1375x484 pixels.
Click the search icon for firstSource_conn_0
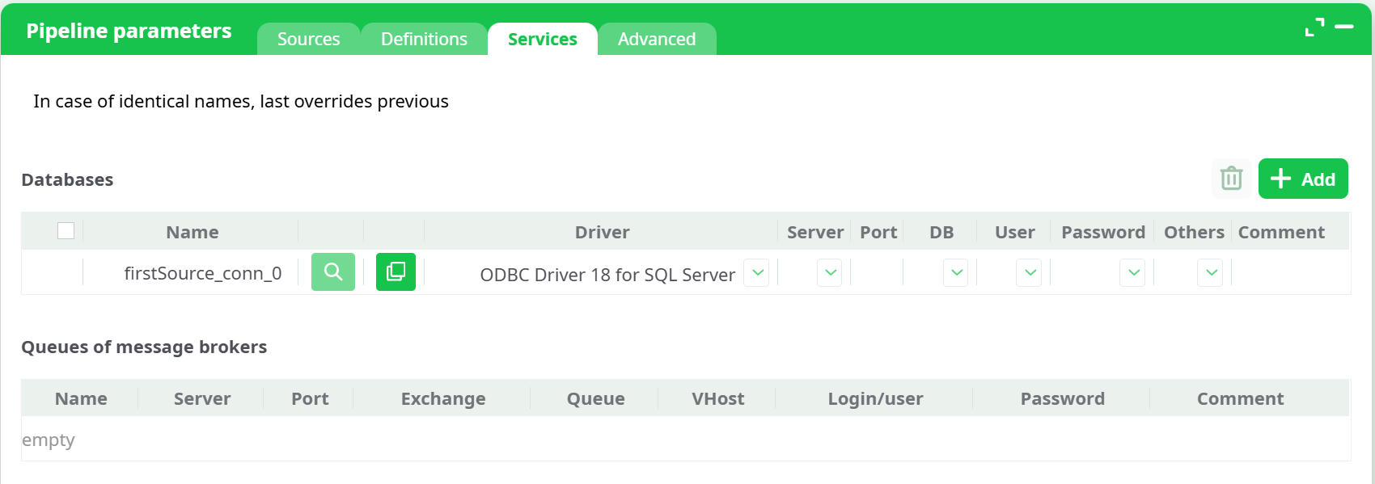click(x=333, y=271)
